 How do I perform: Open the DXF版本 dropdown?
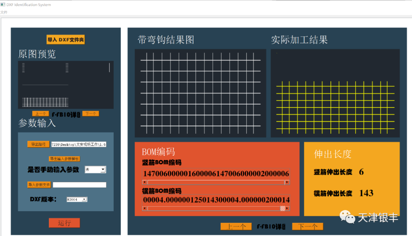(x=77, y=199)
